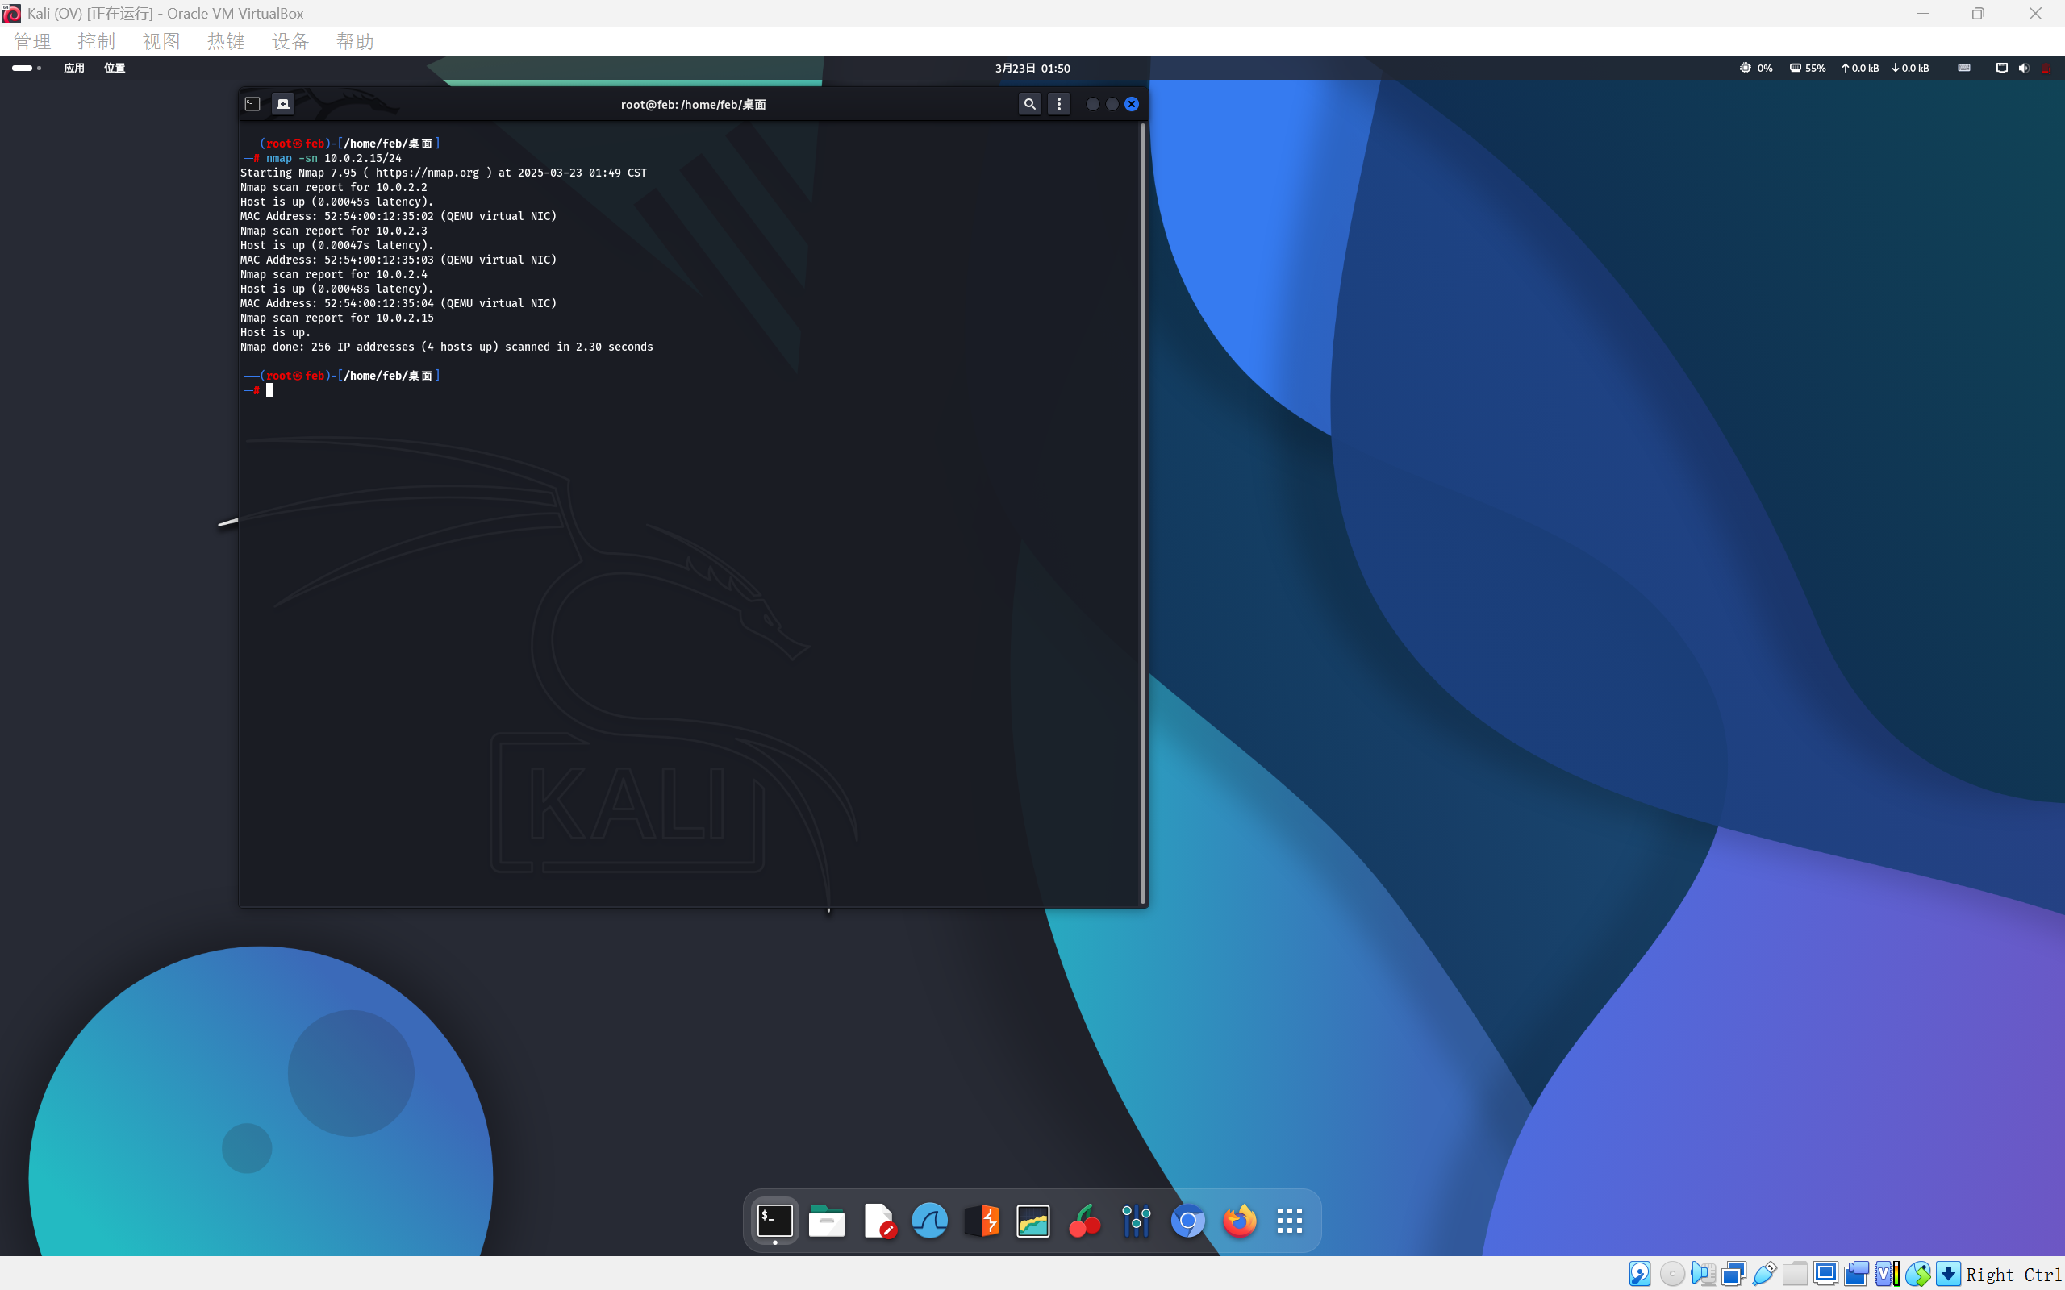
Task: Open the text editor dock icon
Action: (x=878, y=1221)
